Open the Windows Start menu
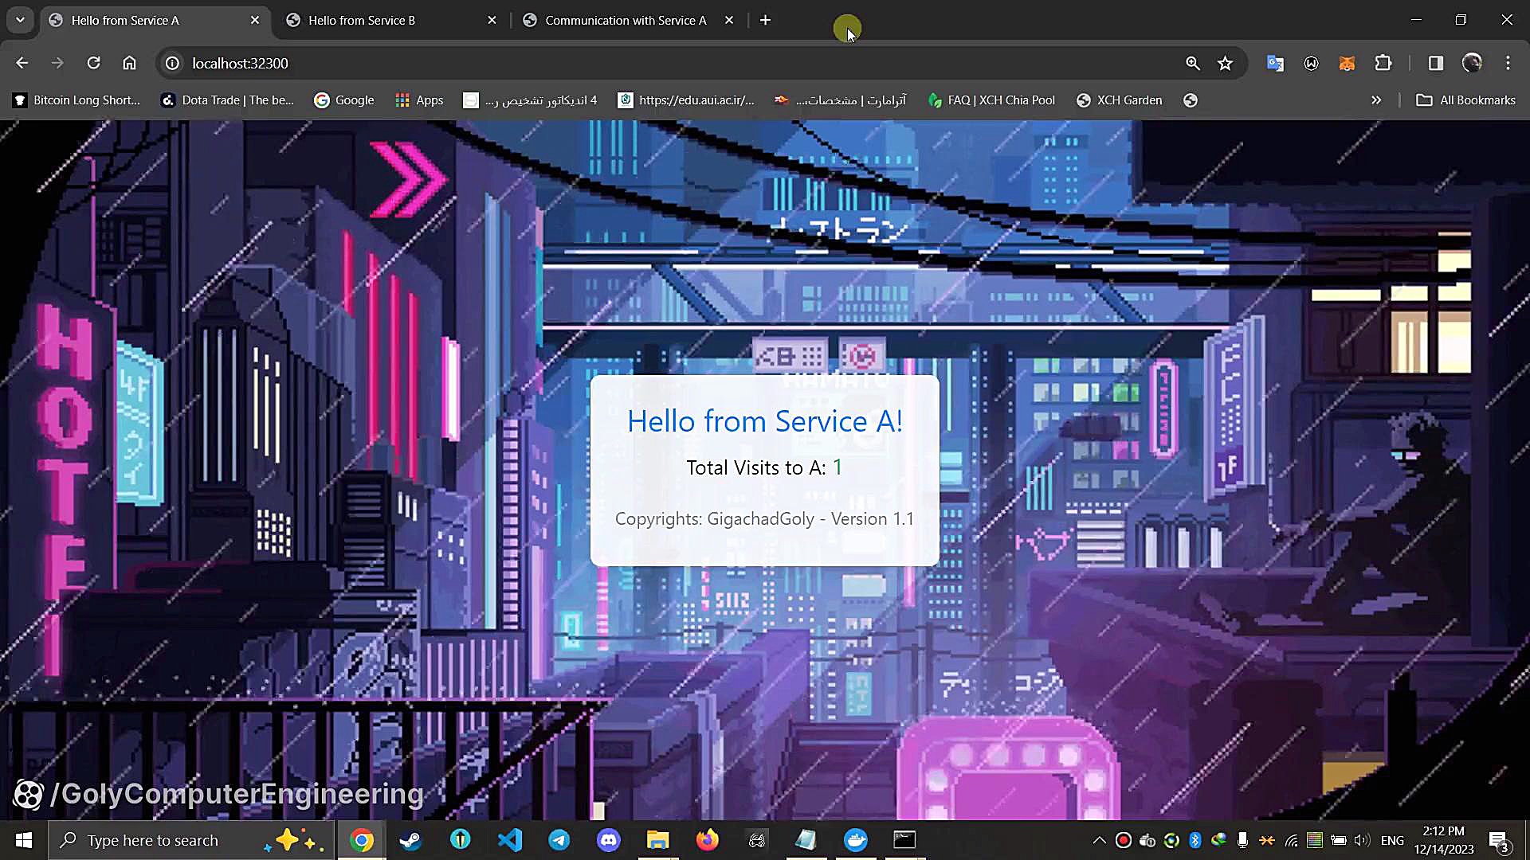 pyautogui.click(x=23, y=840)
